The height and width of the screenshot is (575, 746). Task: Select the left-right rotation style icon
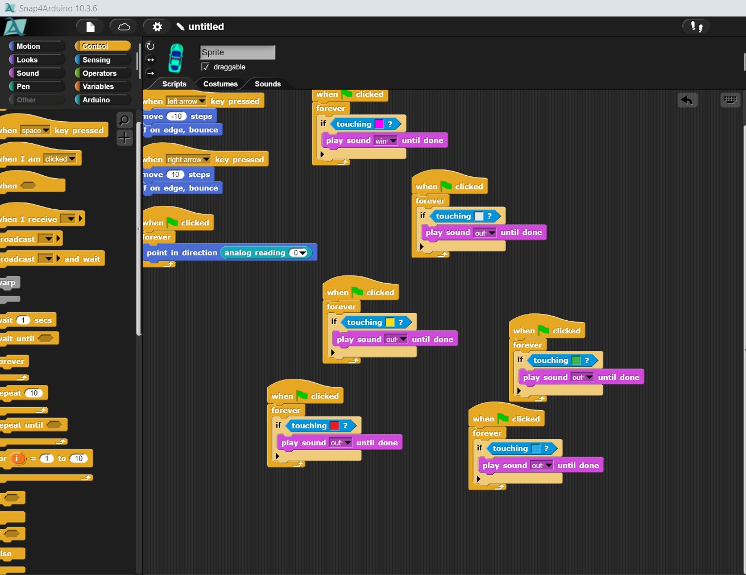(150, 60)
